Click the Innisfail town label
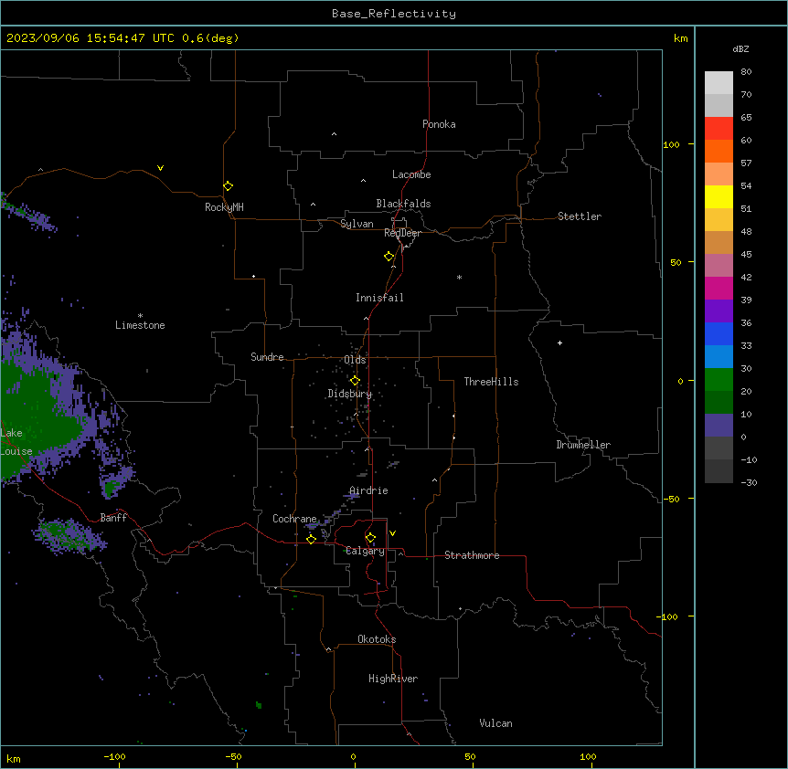The image size is (788, 769). pos(379,298)
